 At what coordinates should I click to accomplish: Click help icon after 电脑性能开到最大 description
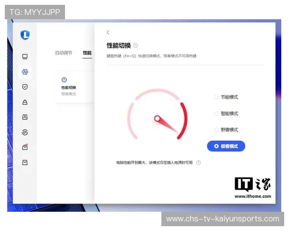click(198, 163)
